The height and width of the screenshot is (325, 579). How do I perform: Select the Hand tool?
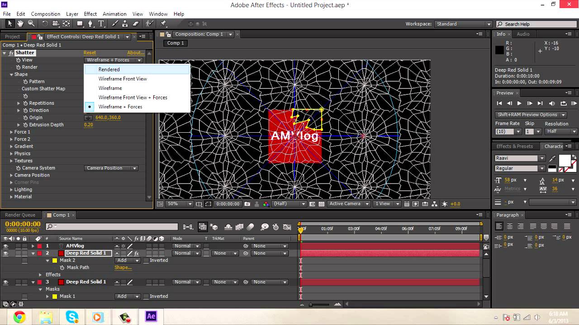(x=20, y=24)
